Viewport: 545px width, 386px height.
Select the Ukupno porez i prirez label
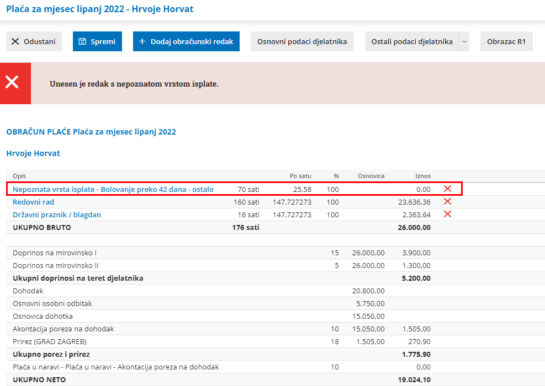pyautogui.click(x=51, y=354)
